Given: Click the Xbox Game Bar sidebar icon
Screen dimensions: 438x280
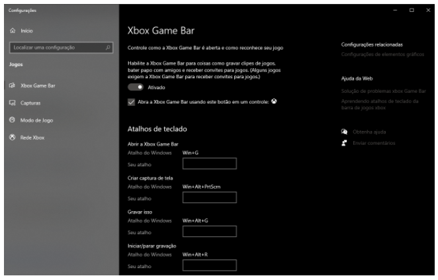Looking at the screenshot, I should pos(12,85).
